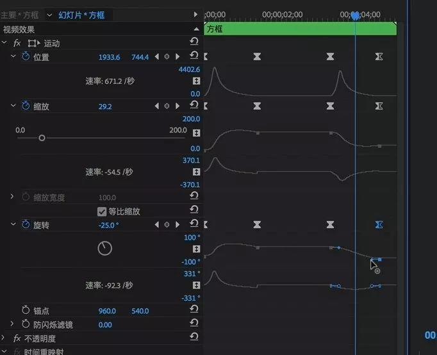437x355 pixels.
Task: Add or remove 缩放 keyframe
Action: point(167,106)
